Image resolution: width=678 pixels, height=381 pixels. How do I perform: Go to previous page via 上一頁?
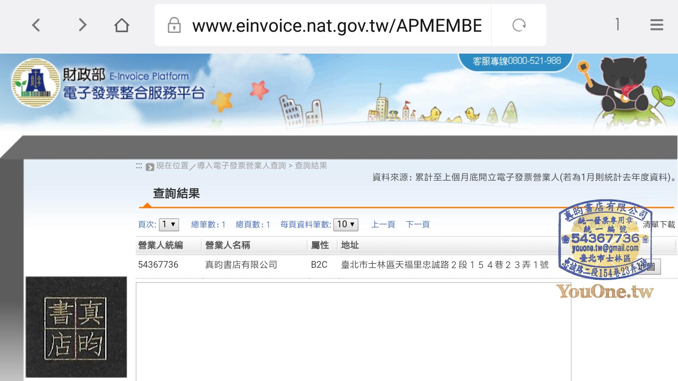[383, 224]
